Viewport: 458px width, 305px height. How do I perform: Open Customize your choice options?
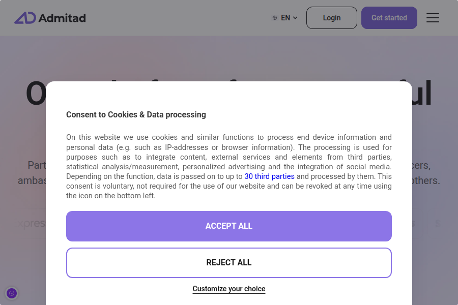click(x=229, y=289)
